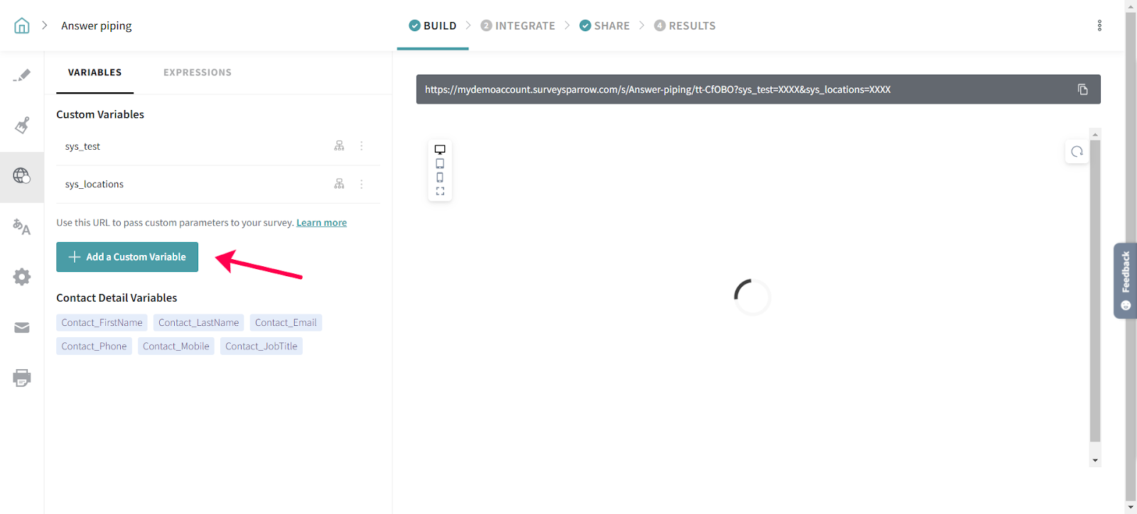Open the settings gear in sidebar
The height and width of the screenshot is (514, 1137).
coord(22,277)
